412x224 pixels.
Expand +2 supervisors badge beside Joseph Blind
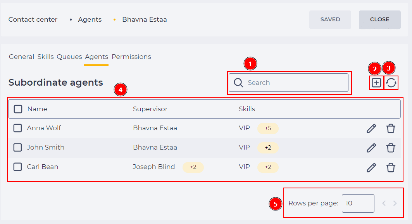pos(193,167)
